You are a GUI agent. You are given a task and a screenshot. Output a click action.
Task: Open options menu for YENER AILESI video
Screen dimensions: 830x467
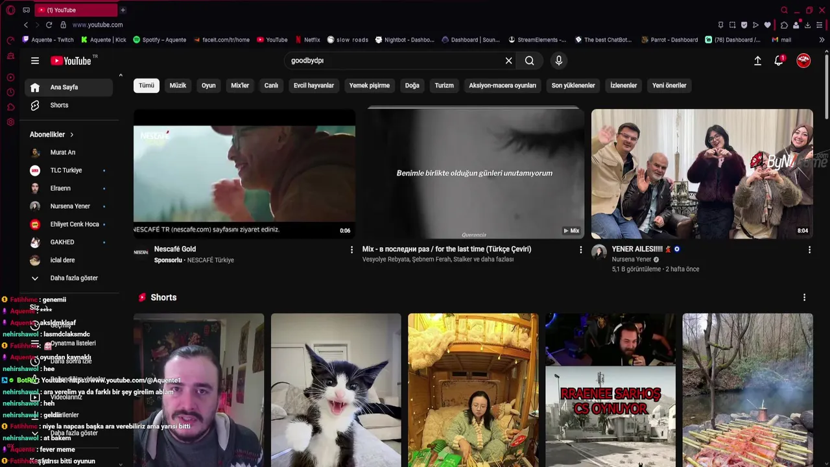[x=809, y=250]
